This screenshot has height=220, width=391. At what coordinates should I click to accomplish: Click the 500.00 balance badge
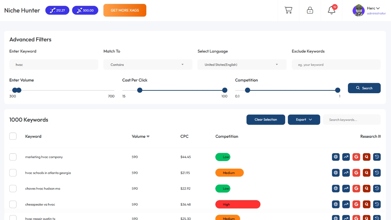click(85, 10)
